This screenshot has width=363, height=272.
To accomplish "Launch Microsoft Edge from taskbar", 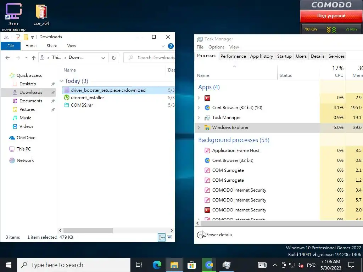I will (157, 265).
